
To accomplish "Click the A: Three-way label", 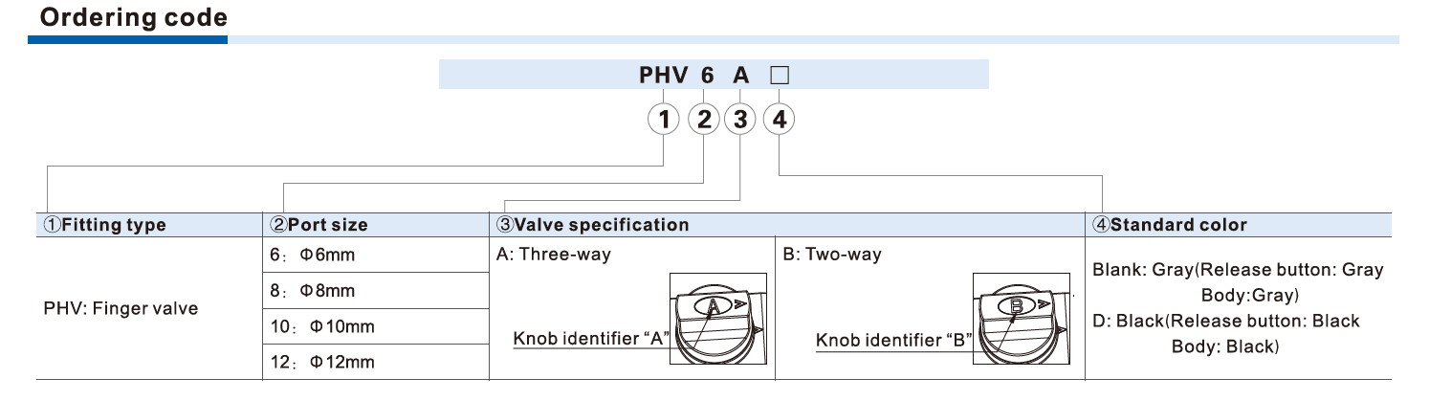I will [x=553, y=255].
